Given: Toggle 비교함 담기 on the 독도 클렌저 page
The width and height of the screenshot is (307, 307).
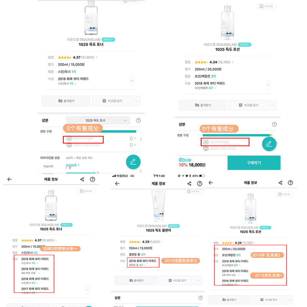Looking at the screenshot, I should click(x=177, y=280).
